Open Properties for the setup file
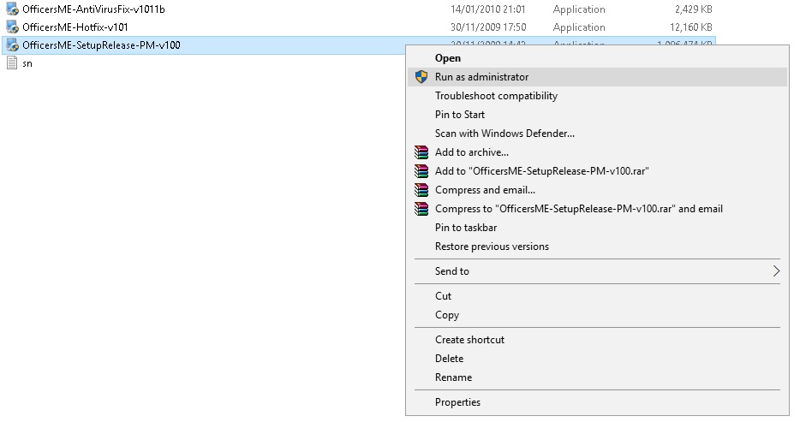Image resolution: width=800 pixels, height=422 pixels. coord(457,402)
